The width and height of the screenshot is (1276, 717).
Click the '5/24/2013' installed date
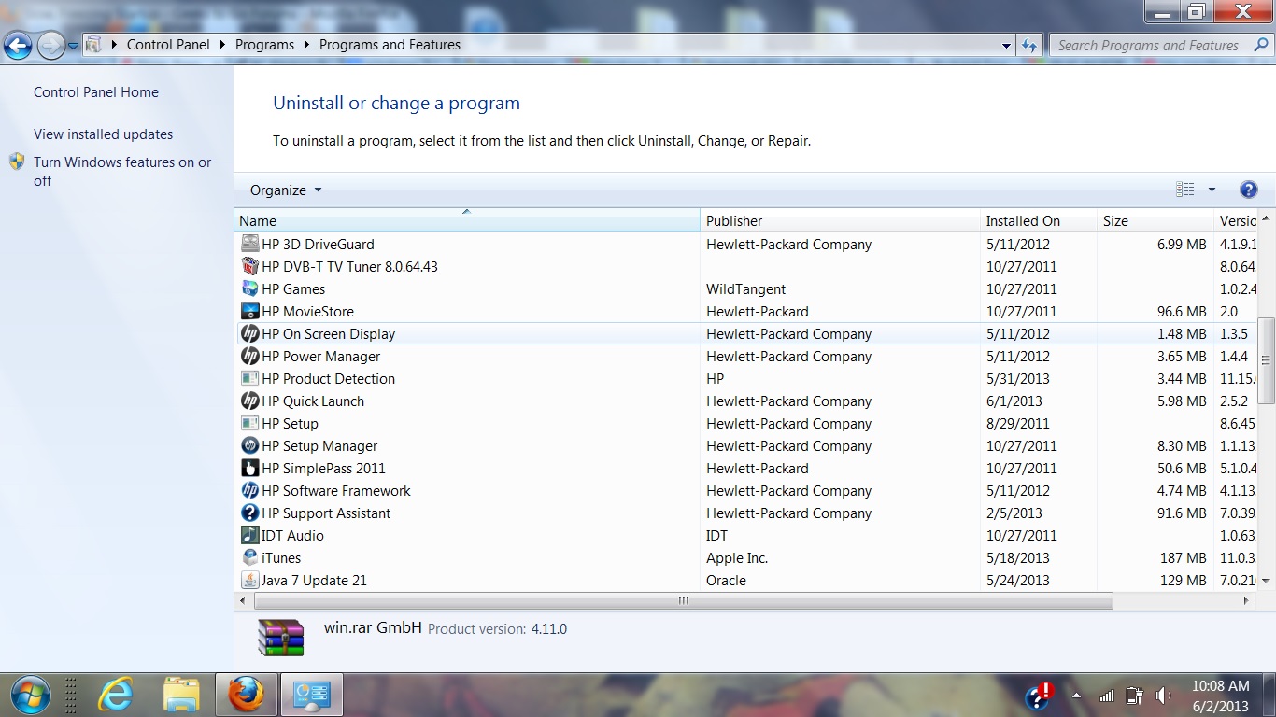(1018, 581)
